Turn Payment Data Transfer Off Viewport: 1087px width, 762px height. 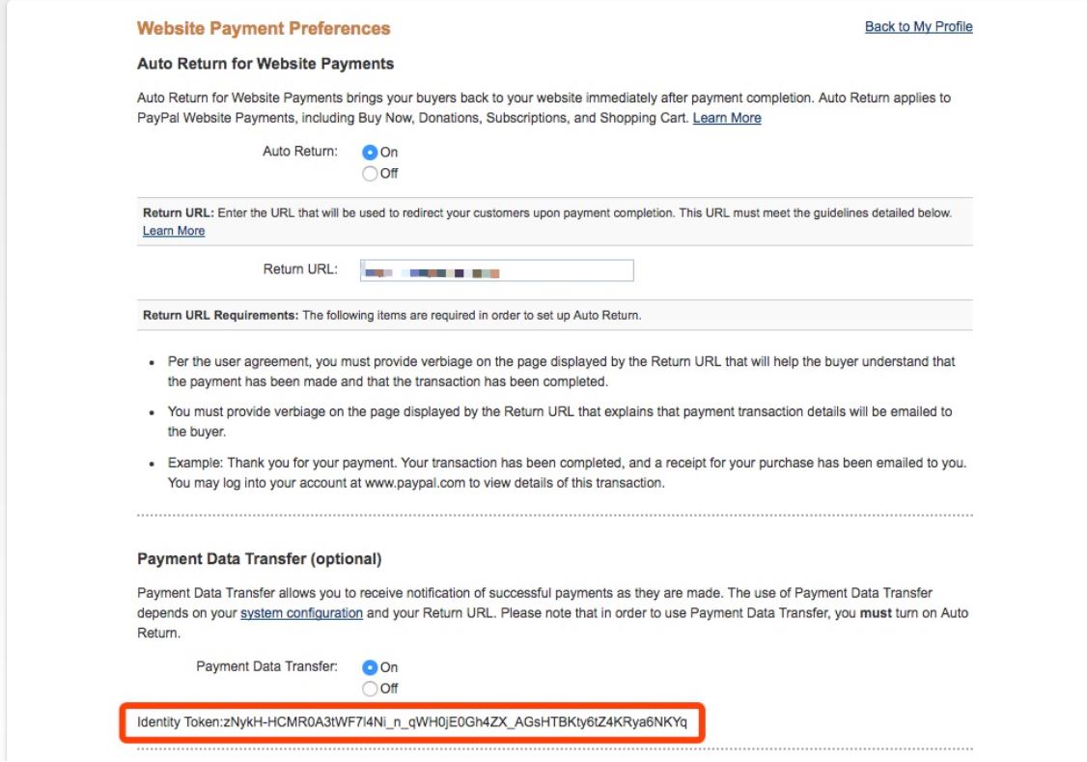pyautogui.click(x=370, y=689)
